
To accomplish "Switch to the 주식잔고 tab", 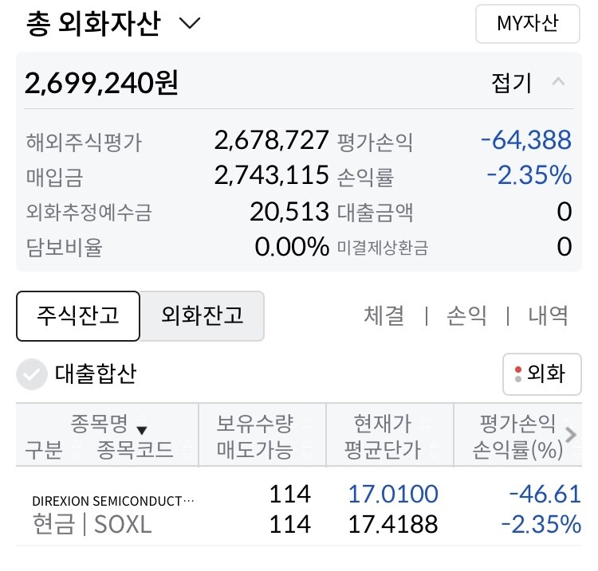I will tap(78, 315).
